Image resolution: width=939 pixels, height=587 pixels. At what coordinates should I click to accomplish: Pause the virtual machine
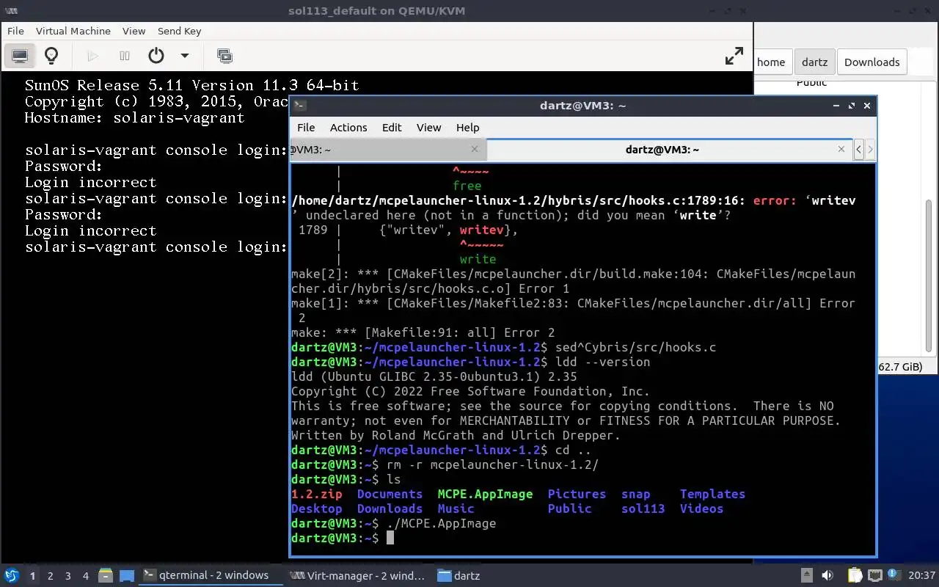(125, 56)
